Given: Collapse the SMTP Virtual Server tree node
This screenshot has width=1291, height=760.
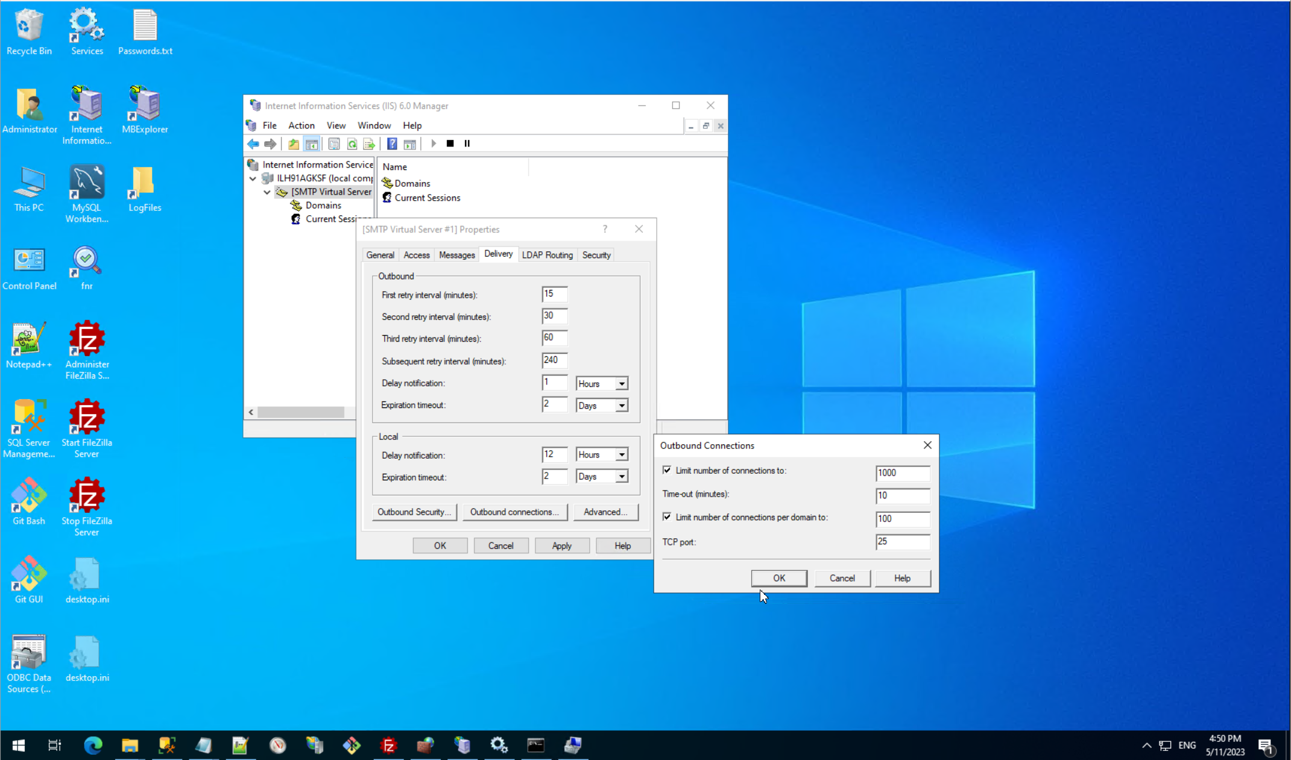Looking at the screenshot, I should click(x=267, y=192).
